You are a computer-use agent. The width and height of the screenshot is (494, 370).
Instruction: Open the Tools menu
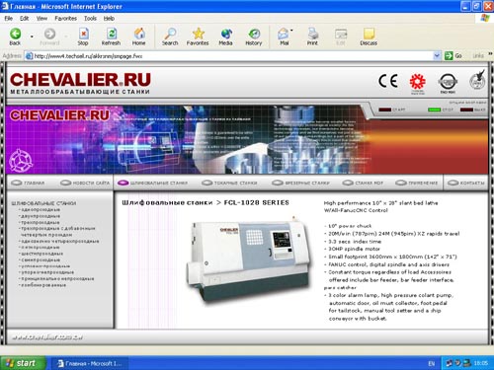[90, 19]
